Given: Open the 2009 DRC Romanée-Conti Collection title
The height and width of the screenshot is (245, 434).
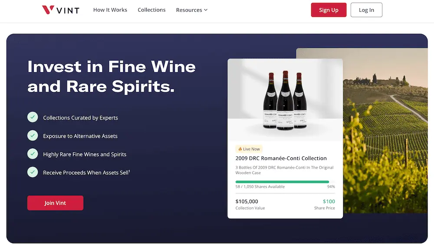Looking at the screenshot, I should [281, 158].
